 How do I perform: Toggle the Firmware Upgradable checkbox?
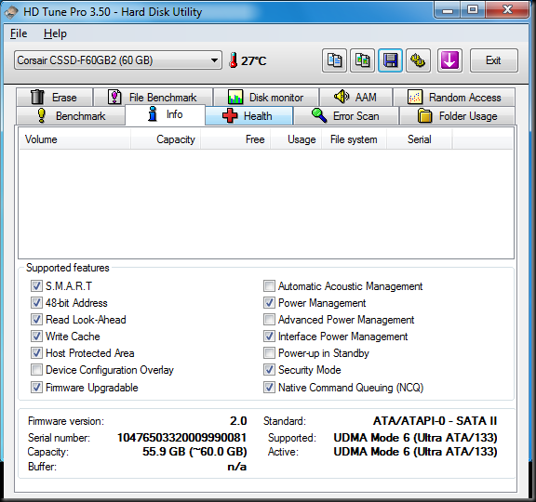click(36, 388)
